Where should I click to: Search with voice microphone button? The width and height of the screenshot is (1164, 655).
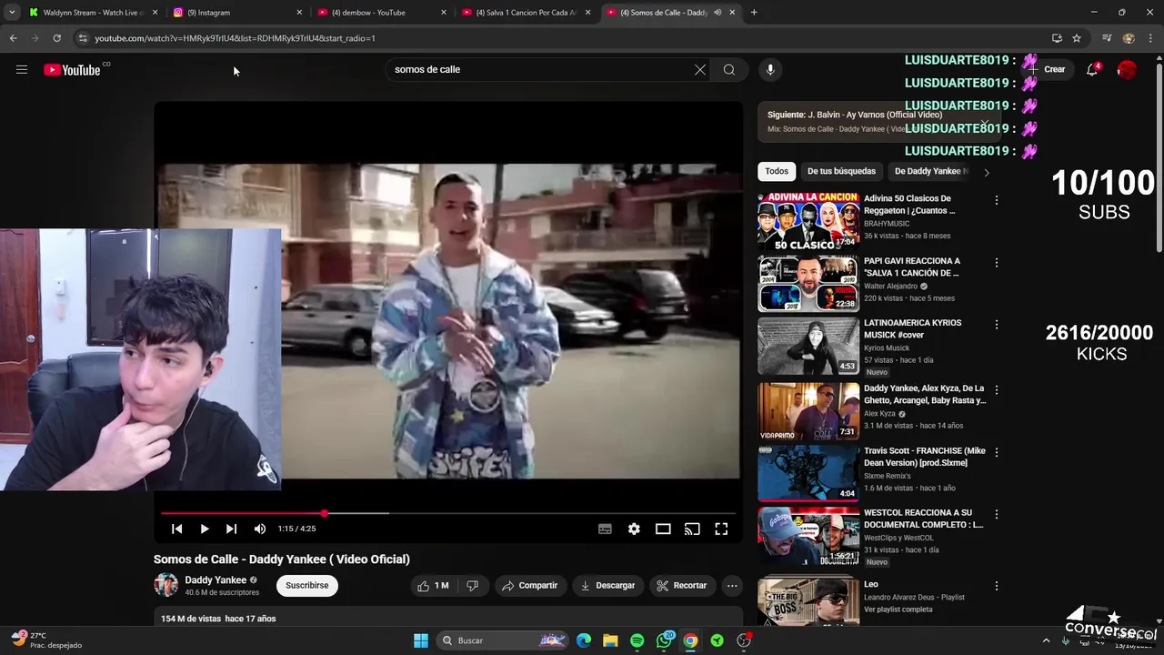[770, 69]
